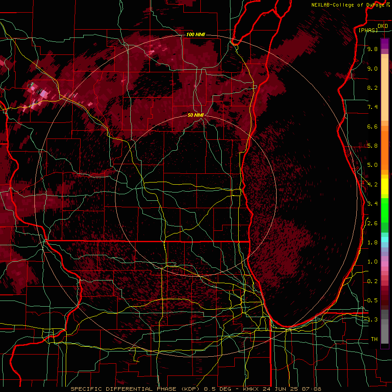Click the 5.8 legend value
Viewport: 392px width, 392px height.
coord(372,146)
